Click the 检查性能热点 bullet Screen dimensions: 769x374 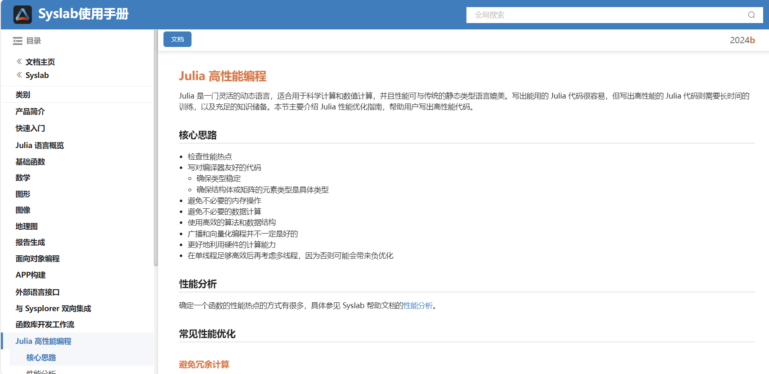(x=210, y=157)
